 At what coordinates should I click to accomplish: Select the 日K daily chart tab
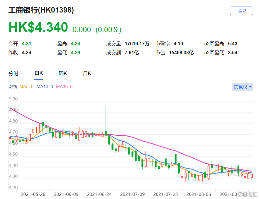39,73
